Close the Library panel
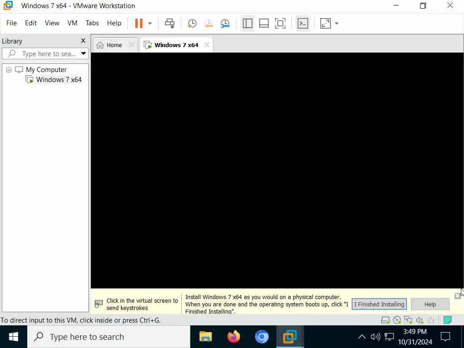The height and width of the screenshot is (348, 464). [x=83, y=40]
